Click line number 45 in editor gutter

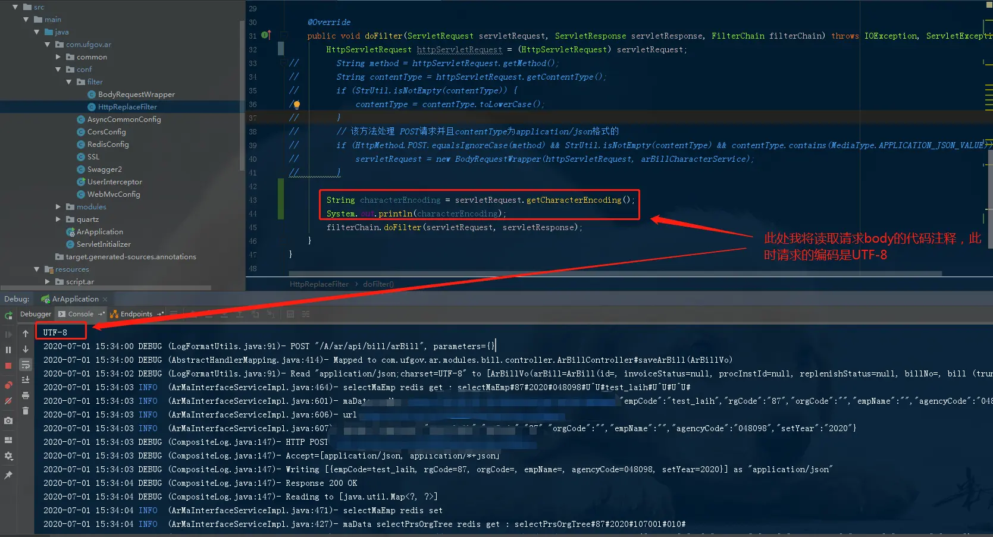(x=253, y=228)
